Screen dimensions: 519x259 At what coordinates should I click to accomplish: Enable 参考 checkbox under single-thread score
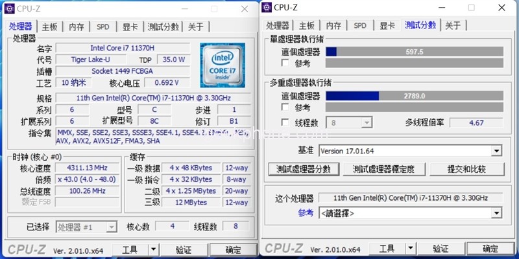point(285,63)
